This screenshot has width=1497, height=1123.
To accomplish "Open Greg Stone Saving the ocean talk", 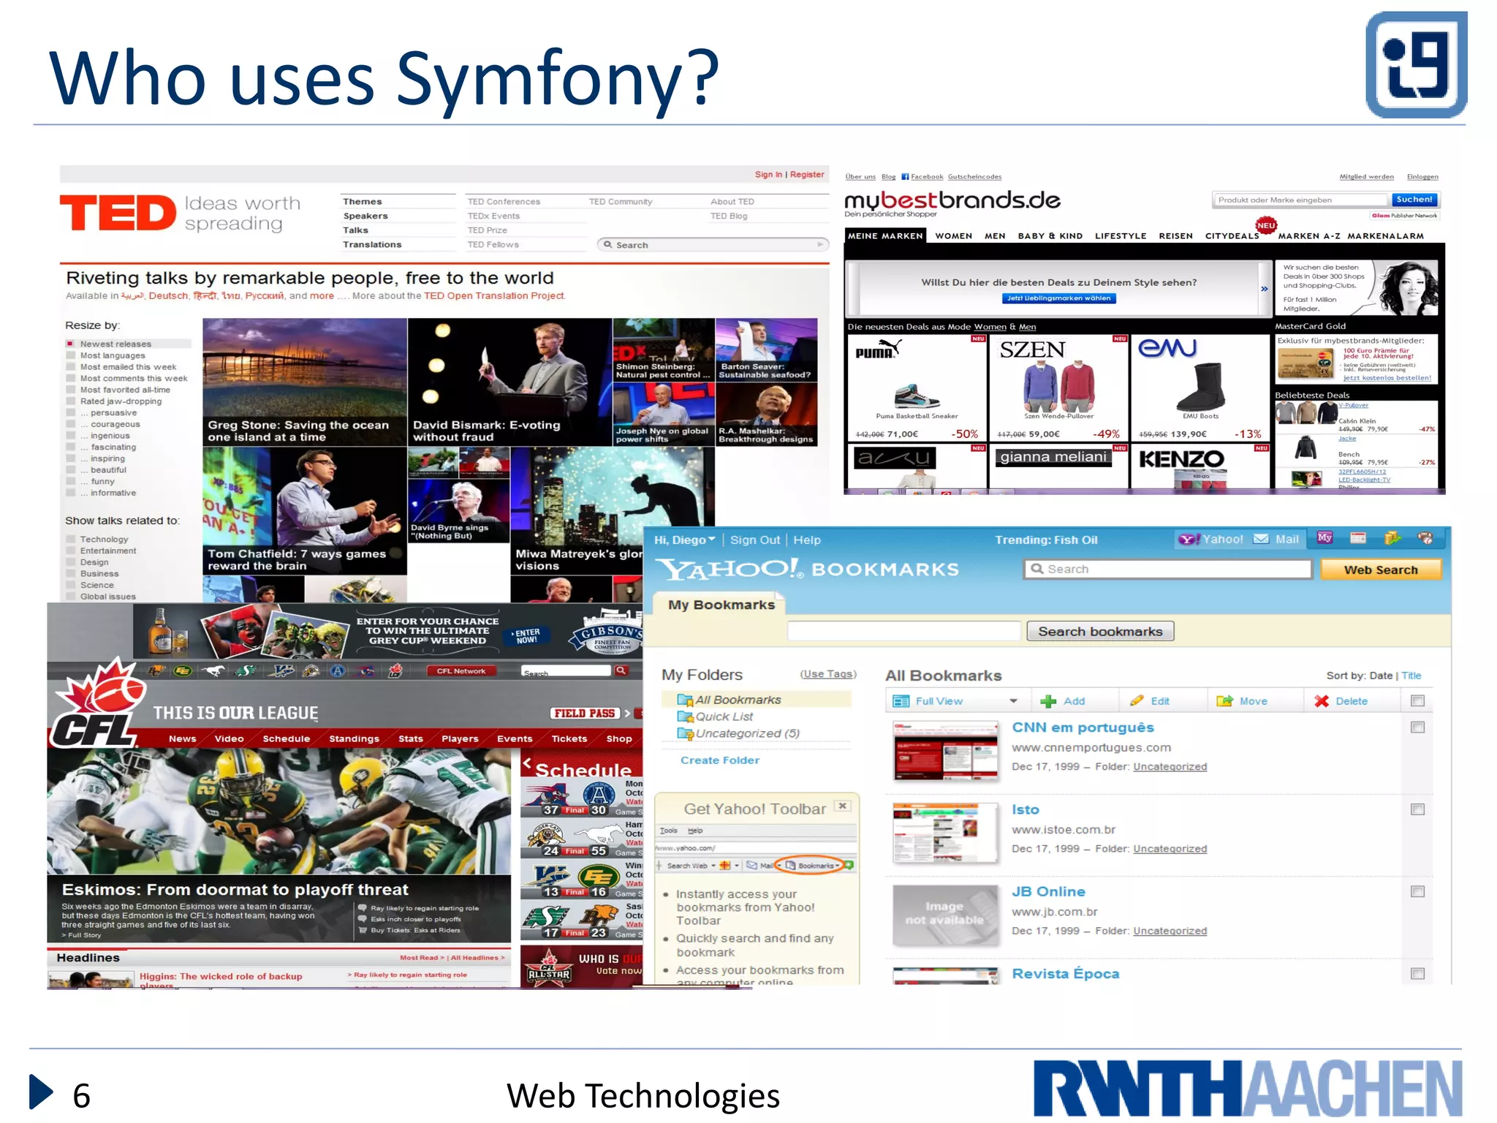I will (x=305, y=382).
